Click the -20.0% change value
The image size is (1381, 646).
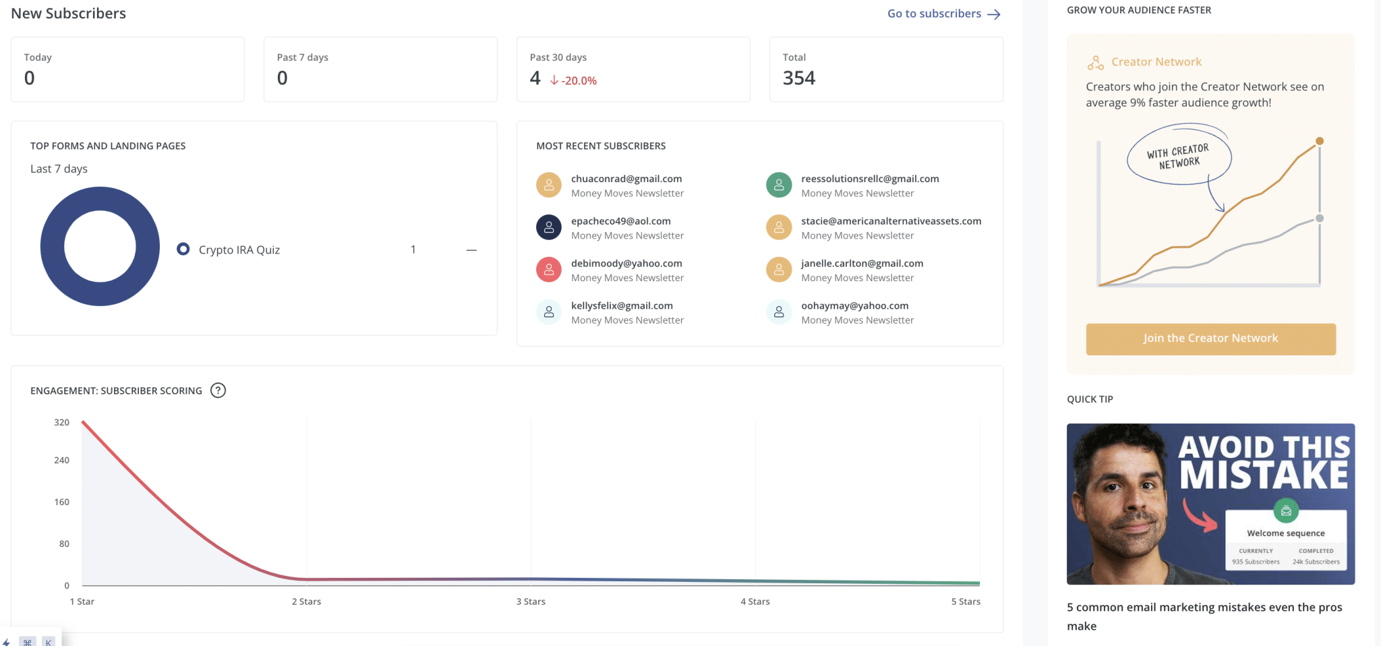tap(579, 81)
